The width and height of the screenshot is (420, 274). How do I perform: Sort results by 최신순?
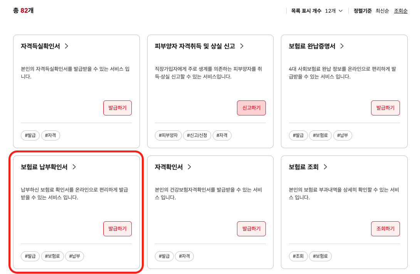click(382, 11)
